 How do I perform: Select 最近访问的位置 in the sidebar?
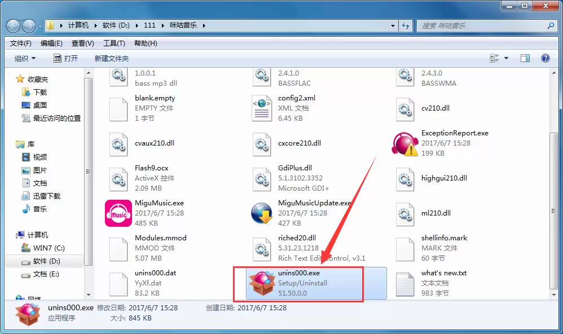(x=57, y=118)
